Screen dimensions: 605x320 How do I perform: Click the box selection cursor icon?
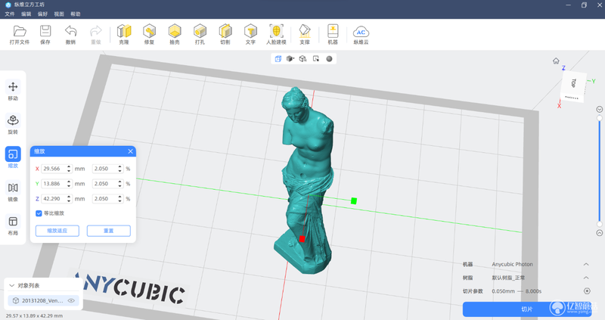(316, 59)
